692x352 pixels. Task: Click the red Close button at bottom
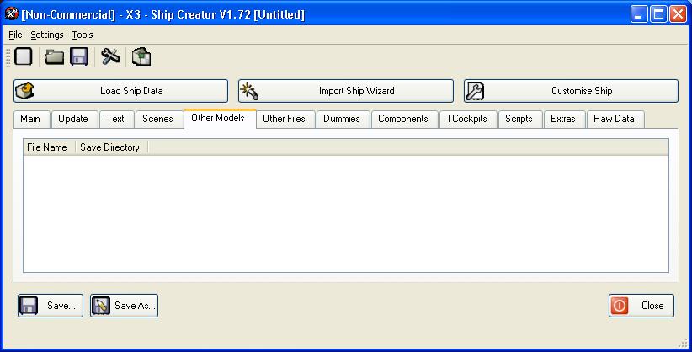click(x=641, y=306)
